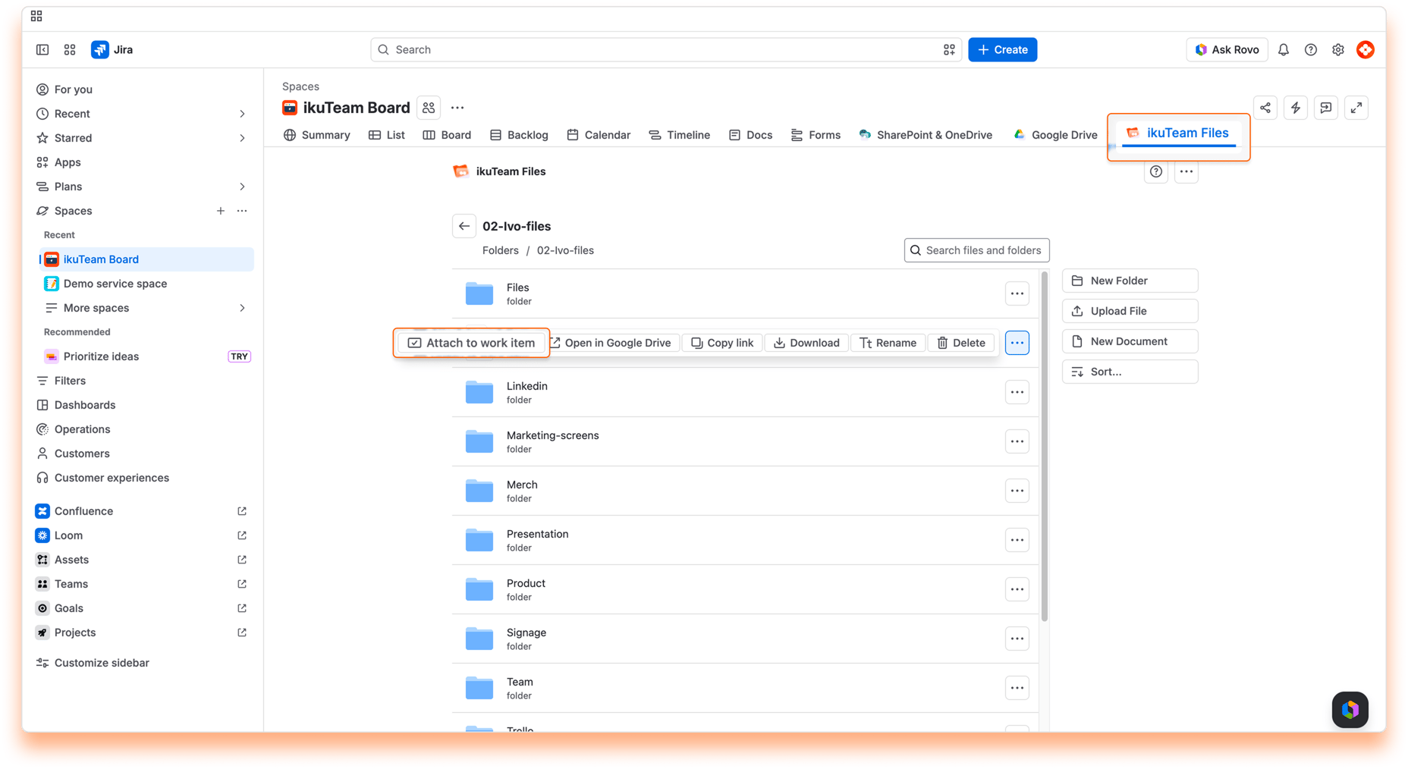The height and width of the screenshot is (769, 1408).
Task: Enter full screen with the expand icon
Action: tap(1356, 108)
